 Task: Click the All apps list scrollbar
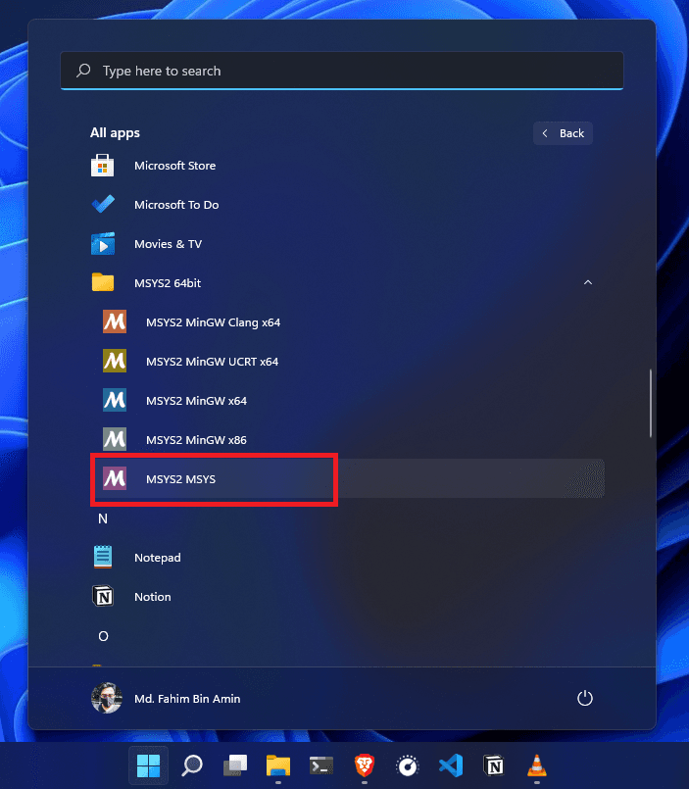tap(650, 403)
